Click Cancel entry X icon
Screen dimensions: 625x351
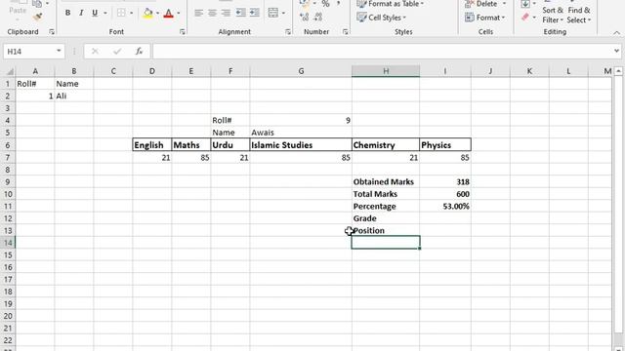point(95,52)
